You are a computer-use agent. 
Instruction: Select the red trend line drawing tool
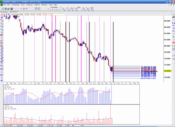coord(2,15)
